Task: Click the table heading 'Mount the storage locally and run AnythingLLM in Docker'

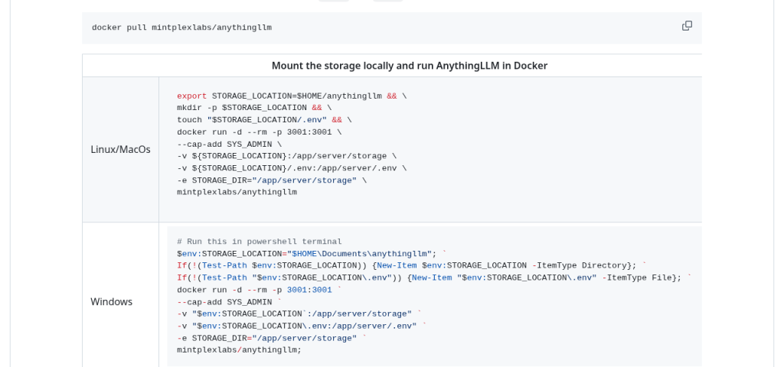Action: [x=410, y=66]
